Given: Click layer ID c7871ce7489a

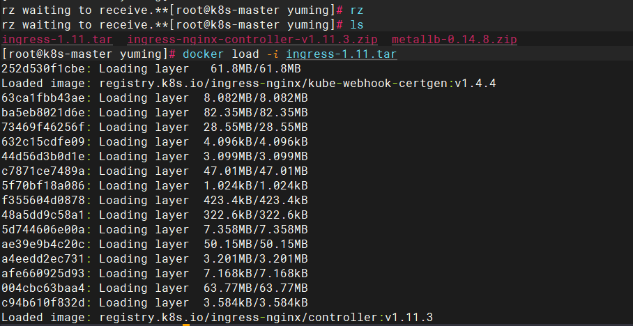Looking at the screenshot, I should (x=43, y=171).
